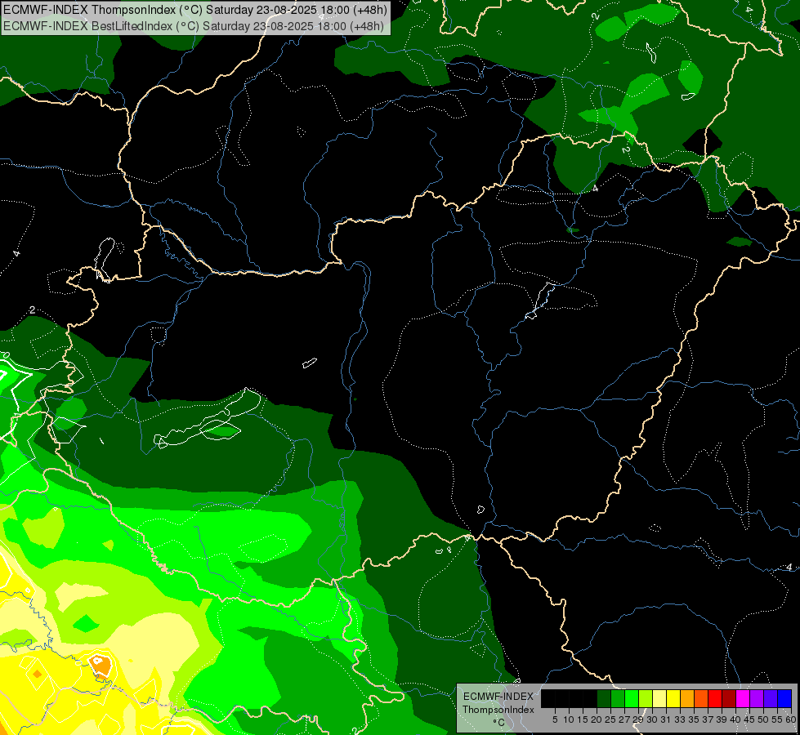Viewport: 800px width, 735px height.
Task: Click the legend scale value 10
Action: click(x=569, y=719)
